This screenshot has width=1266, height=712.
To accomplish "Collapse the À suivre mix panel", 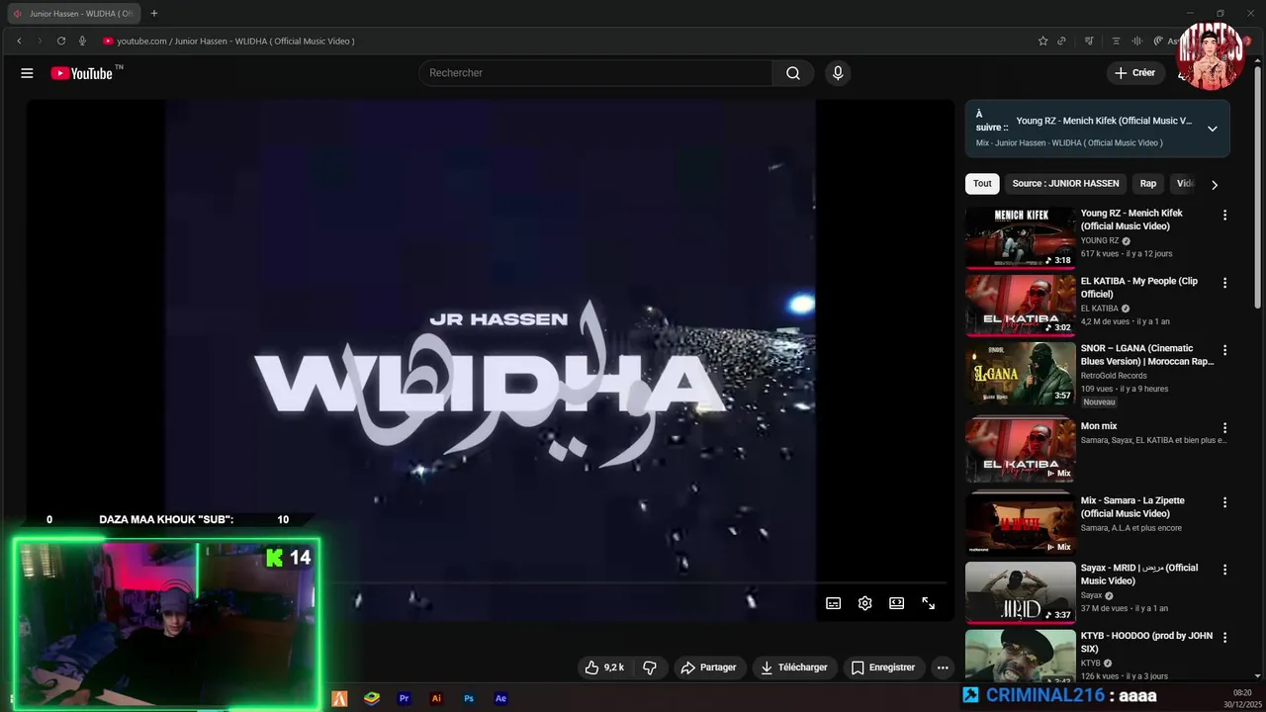I will [1213, 129].
